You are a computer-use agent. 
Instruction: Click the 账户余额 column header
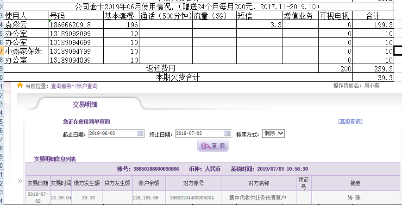[149, 183]
